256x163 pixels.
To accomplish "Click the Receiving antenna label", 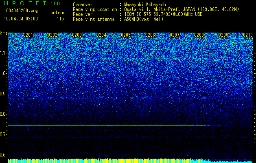I will (94, 19).
